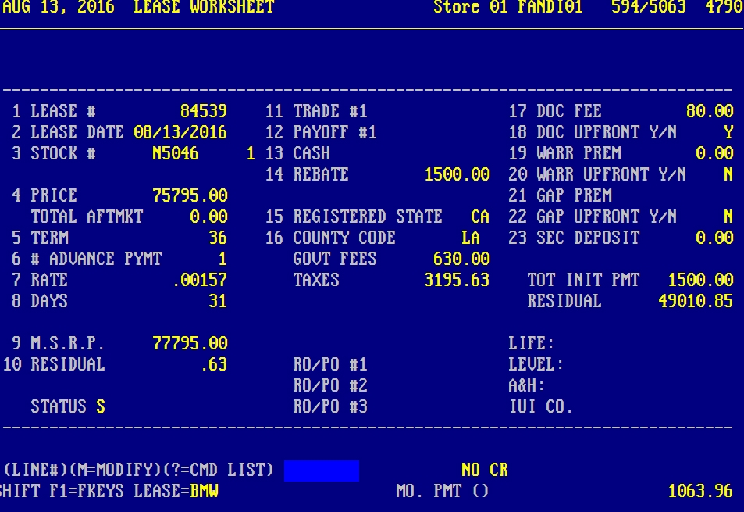Click the PAYOFF #1 label
This screenshot has height=512, width=744.
335,132
